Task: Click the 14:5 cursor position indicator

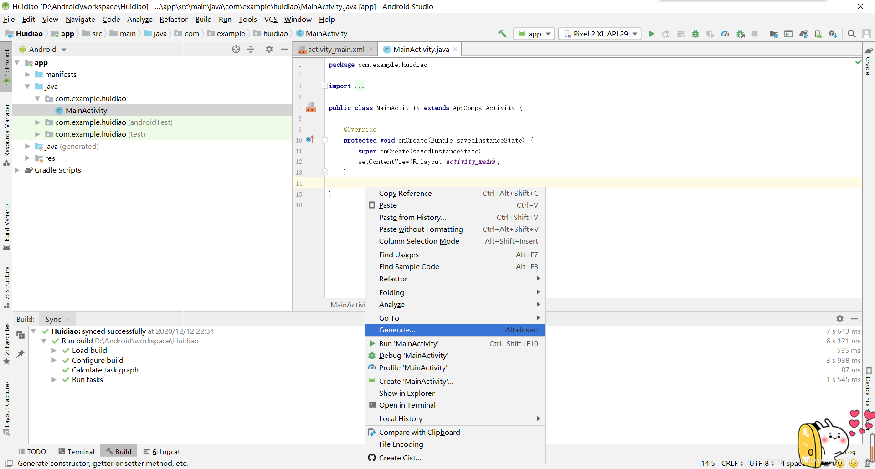Action: click(x=708, y=463)
